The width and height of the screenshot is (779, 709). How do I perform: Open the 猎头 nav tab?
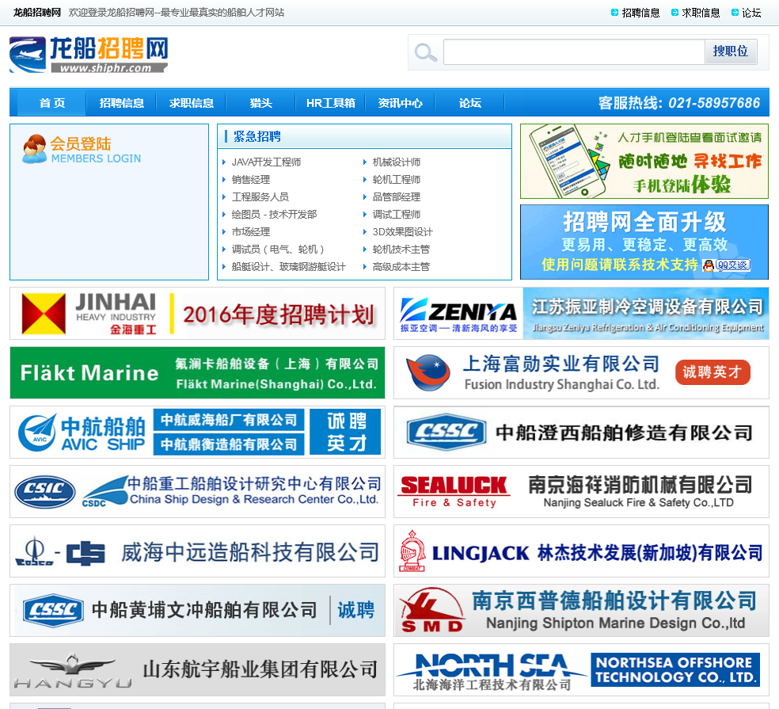(x=260, y=103)
